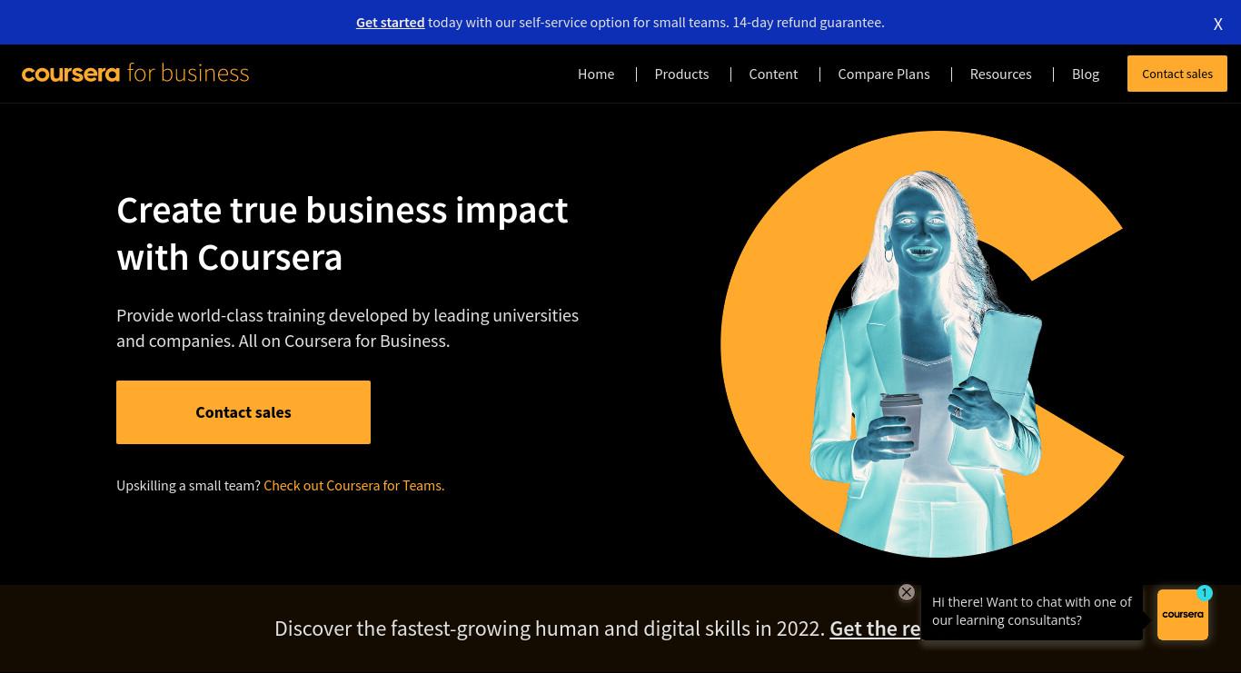
Task: Go to the Home menu item
Action: pyautogui.click(x=596, y=74)
